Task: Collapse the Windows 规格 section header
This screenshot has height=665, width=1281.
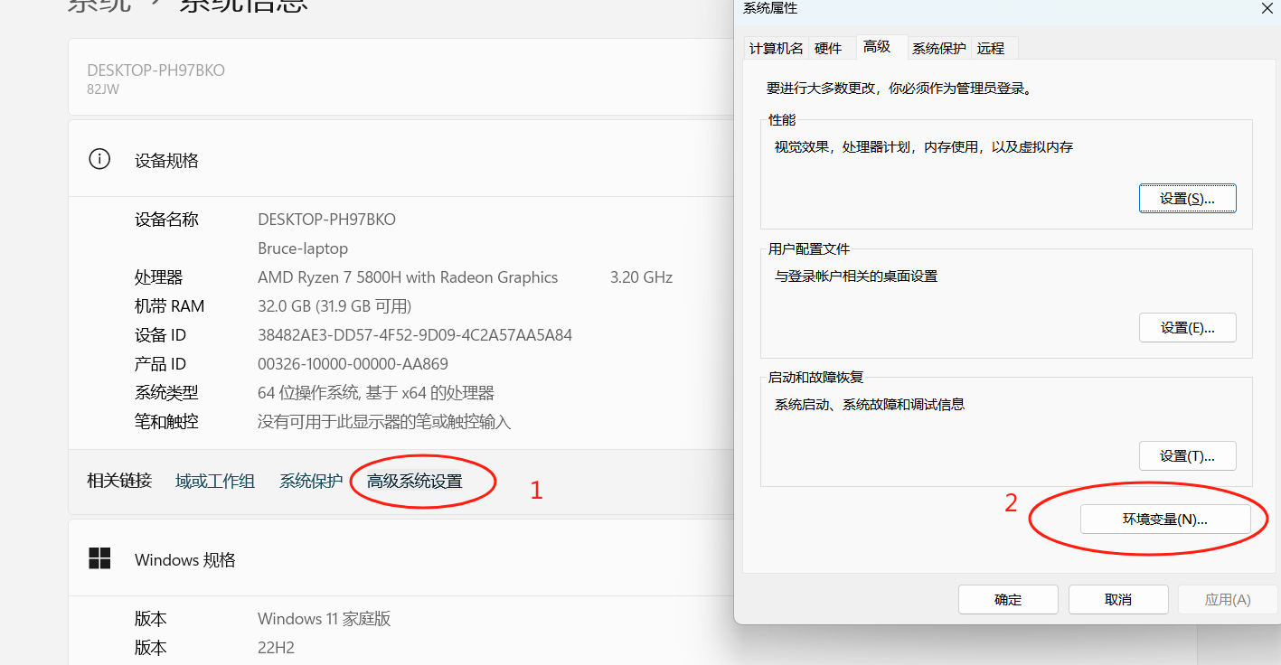Action: click(x=400, y=559)
